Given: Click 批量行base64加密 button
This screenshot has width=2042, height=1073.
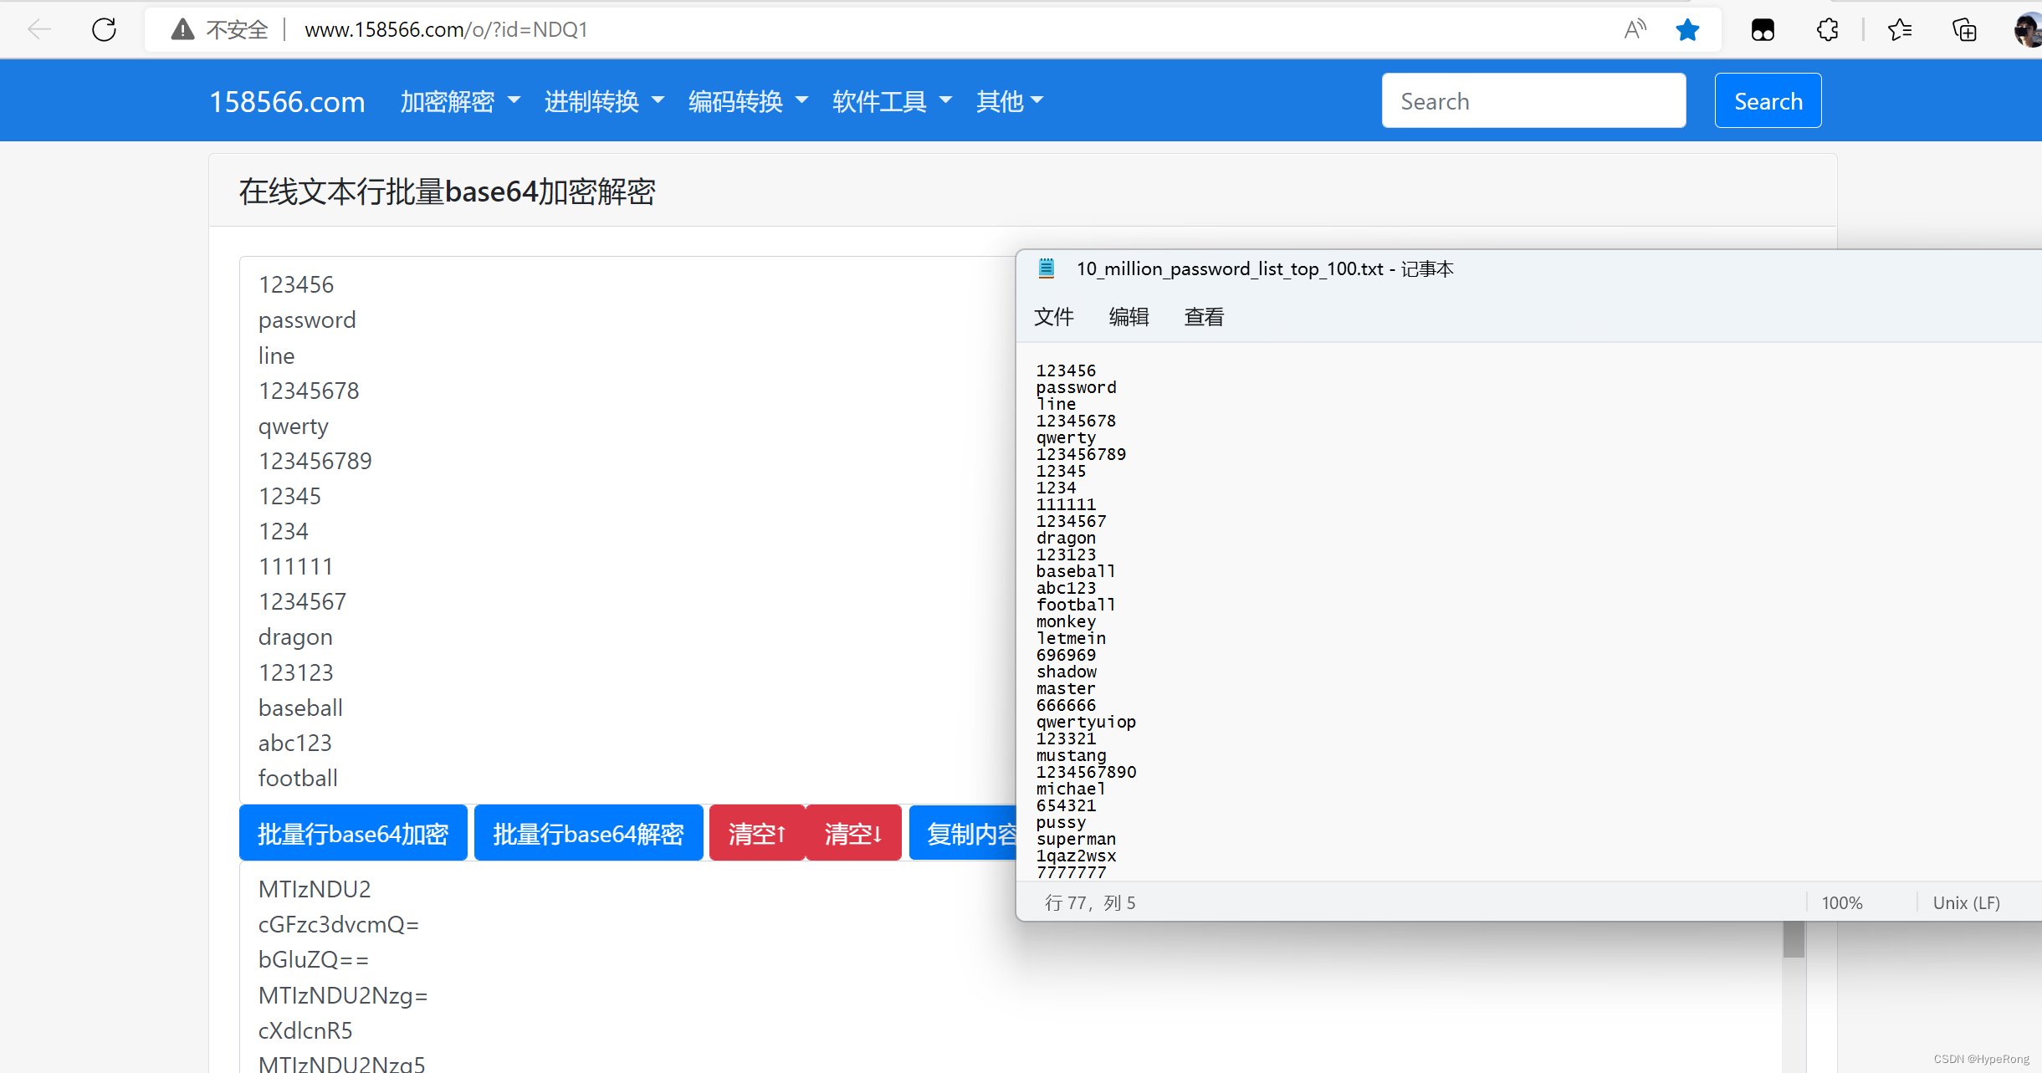Looking at the screenshot, I should pyautogui.click(x=353, y=833).
